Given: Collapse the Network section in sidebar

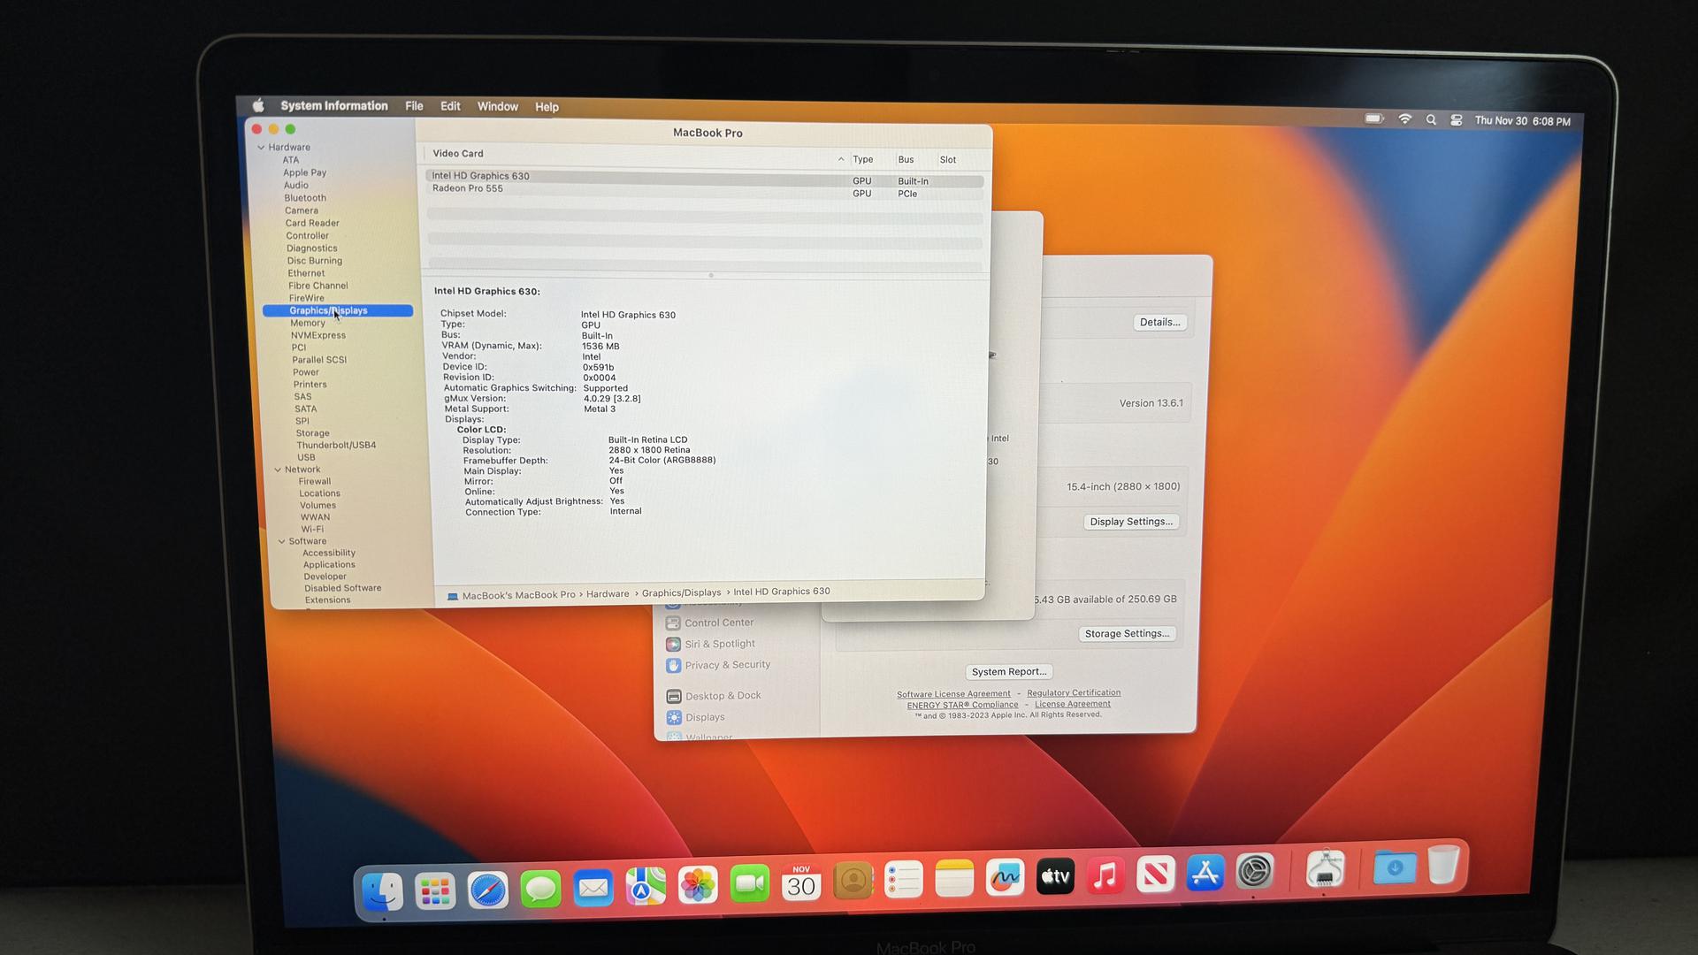Looking at the screenshot, I should pyautogui.click(x=278, y=470).
